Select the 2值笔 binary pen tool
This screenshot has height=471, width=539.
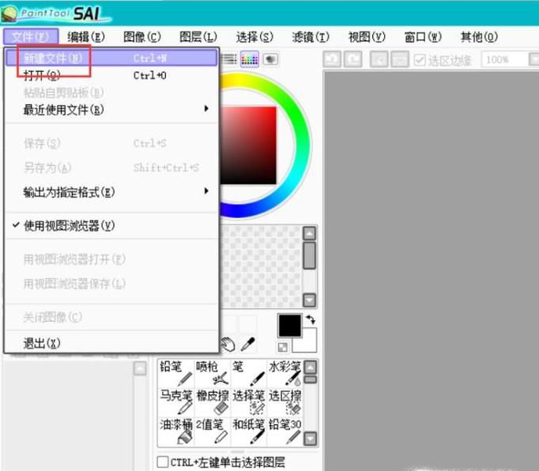[213, 431]
